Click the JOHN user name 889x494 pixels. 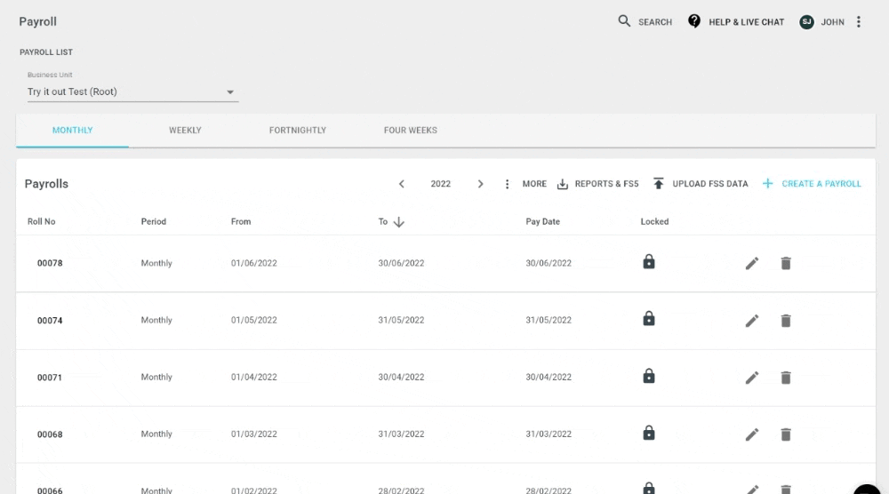pyautogui.click(x=832, y=22)
